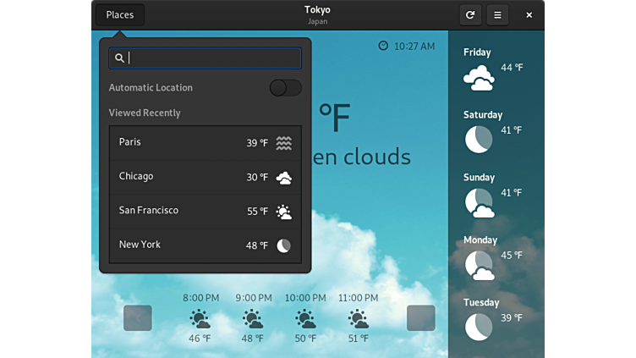Screen dimensions: 636x358
Task: Click Friday's cloudy forecast icon
Action: click(x=479, y=78)
